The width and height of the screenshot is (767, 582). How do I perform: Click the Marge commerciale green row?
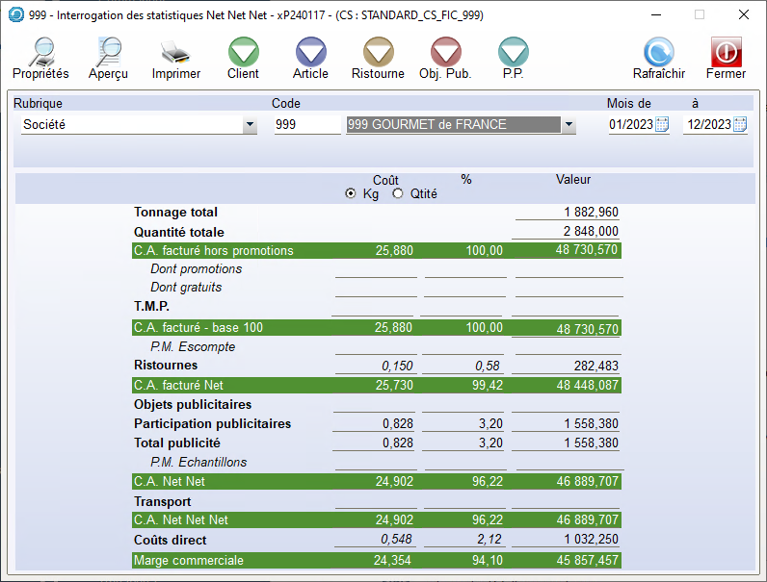click(376, 560)
